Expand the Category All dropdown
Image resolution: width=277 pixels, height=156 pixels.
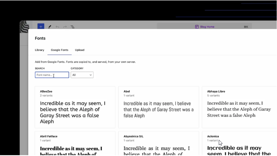[82, 75]
